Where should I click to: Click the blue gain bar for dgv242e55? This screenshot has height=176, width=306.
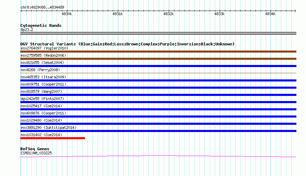point(158,102)
